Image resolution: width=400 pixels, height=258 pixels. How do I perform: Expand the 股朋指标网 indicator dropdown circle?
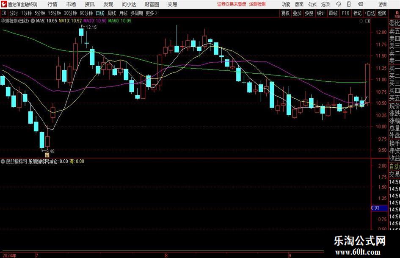tap(3, 161)
